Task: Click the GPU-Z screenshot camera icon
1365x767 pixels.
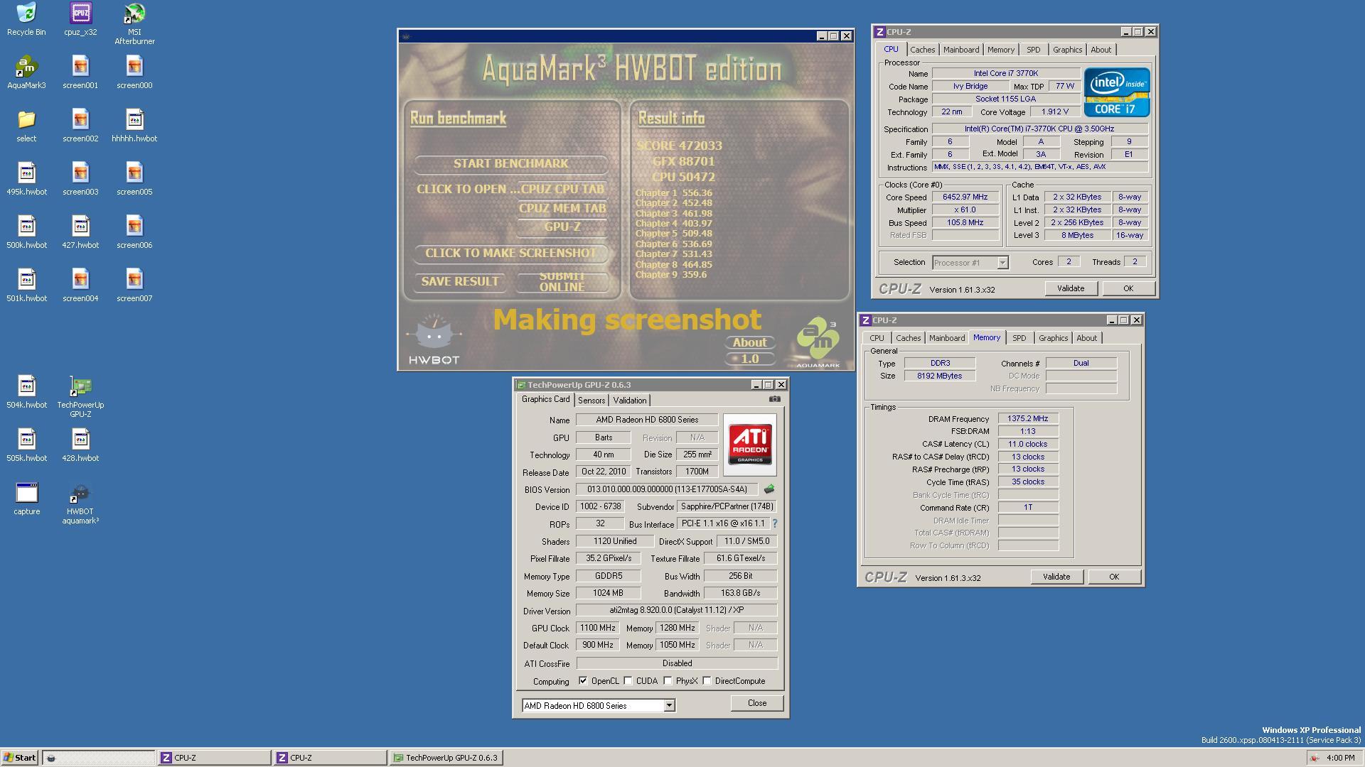Action: (774, 399)
